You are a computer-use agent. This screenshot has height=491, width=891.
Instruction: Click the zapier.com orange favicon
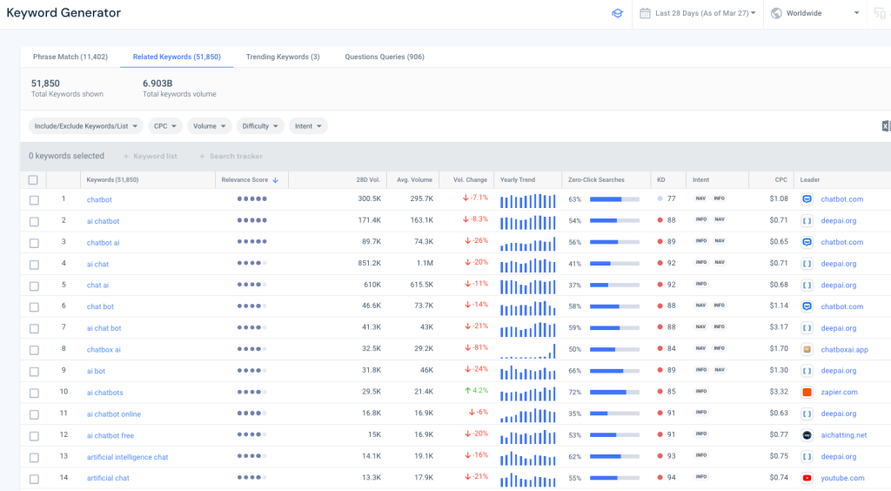(807, 392)
